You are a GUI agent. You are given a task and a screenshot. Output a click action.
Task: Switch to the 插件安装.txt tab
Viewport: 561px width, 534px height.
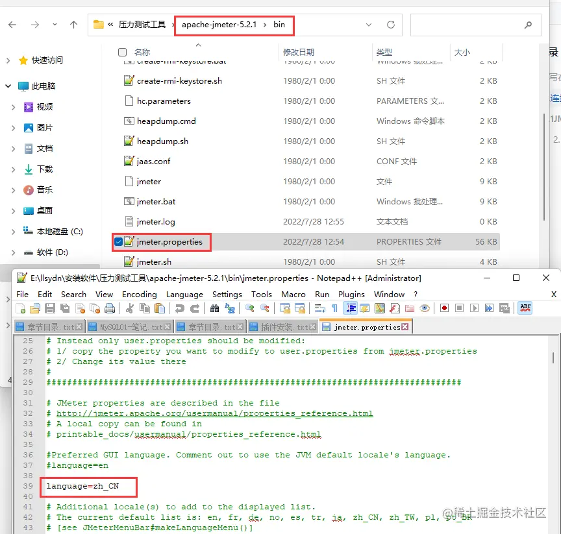(284, 326)
